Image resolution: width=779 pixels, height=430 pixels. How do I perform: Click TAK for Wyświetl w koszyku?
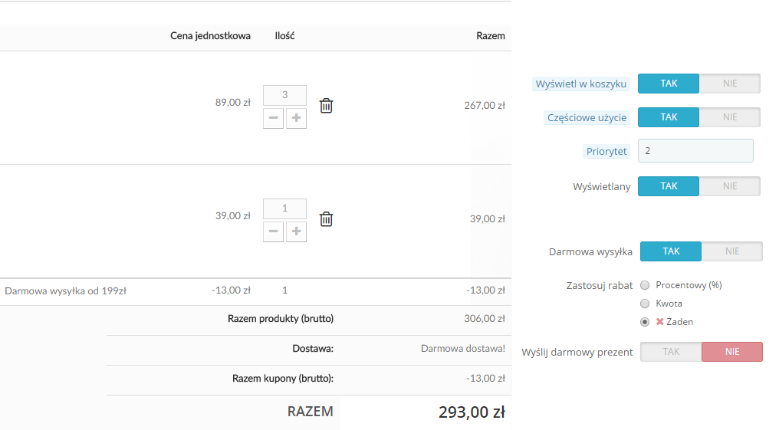(669, 84)
